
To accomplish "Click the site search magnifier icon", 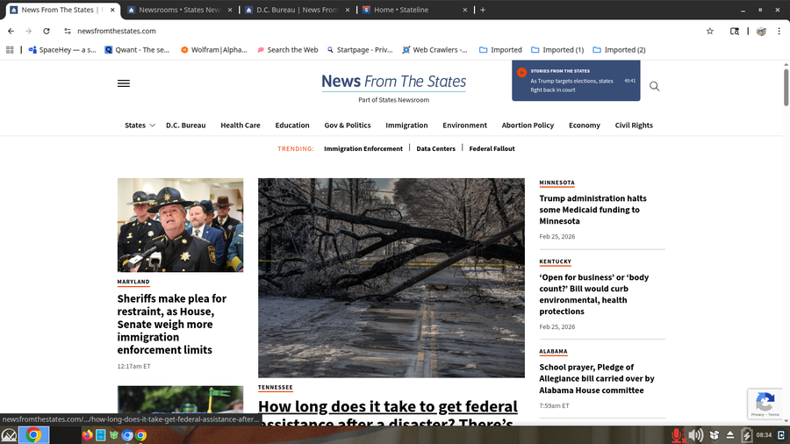I will (x=654, y=86).
